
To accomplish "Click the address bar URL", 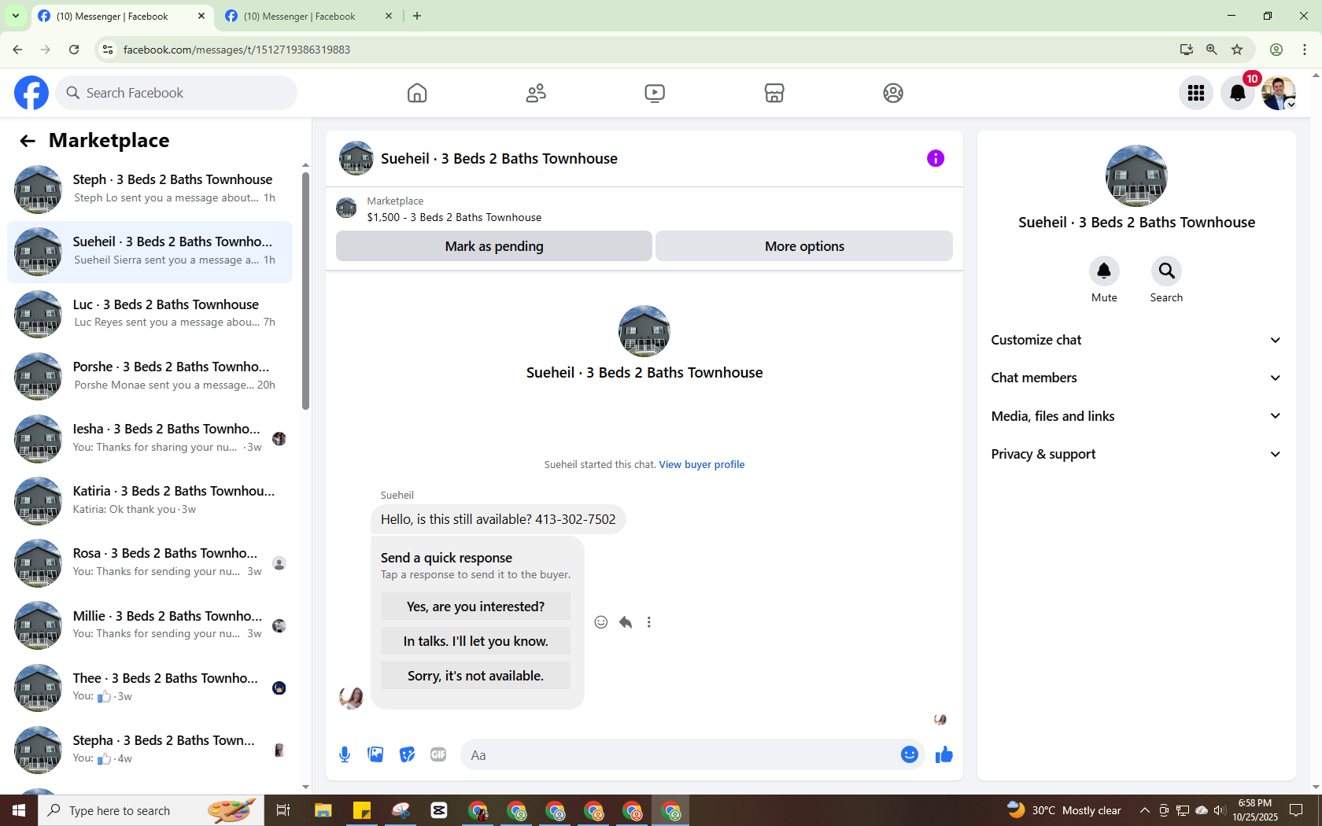I will coord(237,50).
